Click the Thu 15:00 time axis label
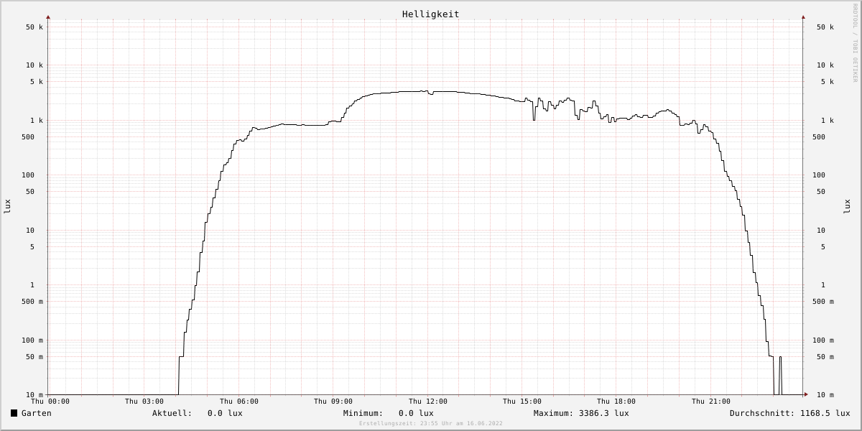This screenshot has height=431, width=862. click(x=522, y=402)
